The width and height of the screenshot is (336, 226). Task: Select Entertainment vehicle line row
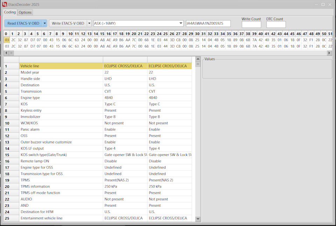coord(98,218)
